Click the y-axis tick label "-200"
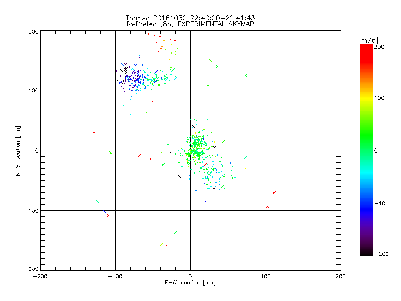The height and width of the screenshot is (301, 401). point(31,269)
